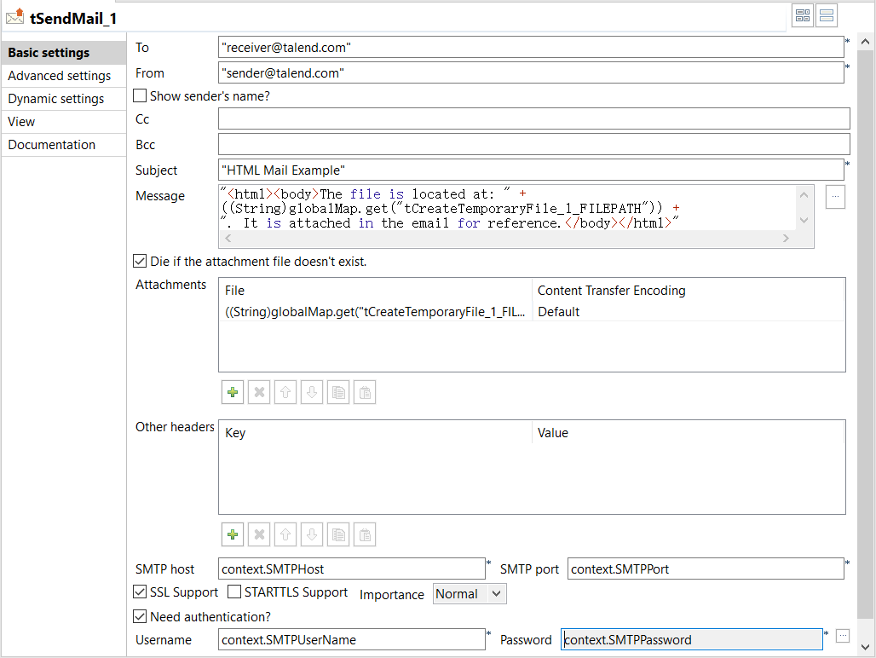Uncheck Die if attachment file doesn't exist
Viewport: 876px width, 658px height.
click(x=141, y=262)
